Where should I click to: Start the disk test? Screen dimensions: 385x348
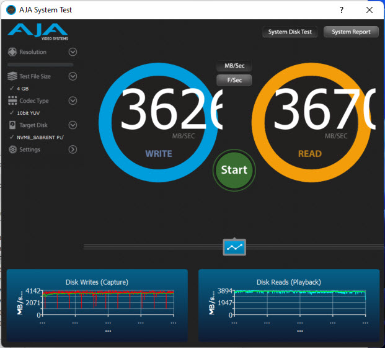[x=234, y=170]
